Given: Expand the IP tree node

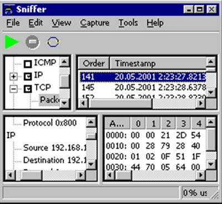Looking at the screenshot, I should 13,76.
